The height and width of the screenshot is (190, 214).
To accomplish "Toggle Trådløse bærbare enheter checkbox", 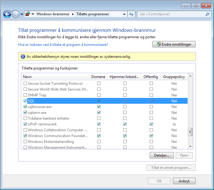I will coord(25,118).
